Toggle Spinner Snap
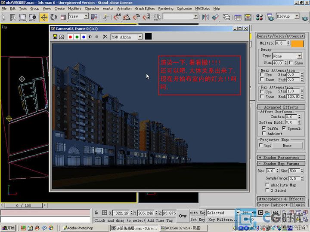Screen dimensions: 310x232 pyautogui.click(x=146, y=17)
